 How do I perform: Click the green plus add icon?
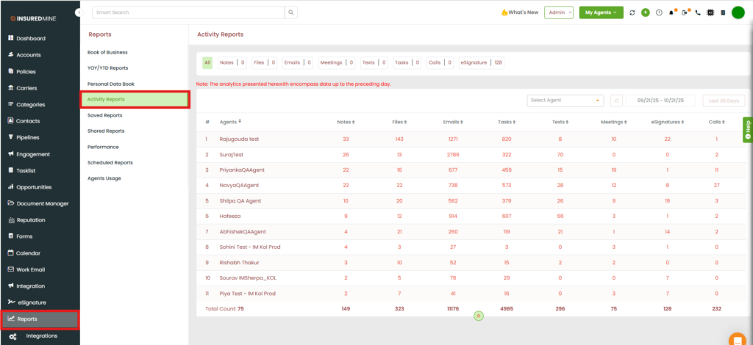[x=646, y=12]
